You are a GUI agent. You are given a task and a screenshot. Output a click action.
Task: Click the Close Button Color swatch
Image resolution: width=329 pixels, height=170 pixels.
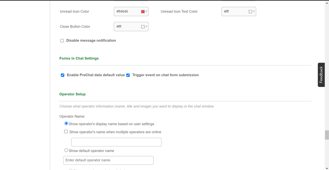point(143,27)
